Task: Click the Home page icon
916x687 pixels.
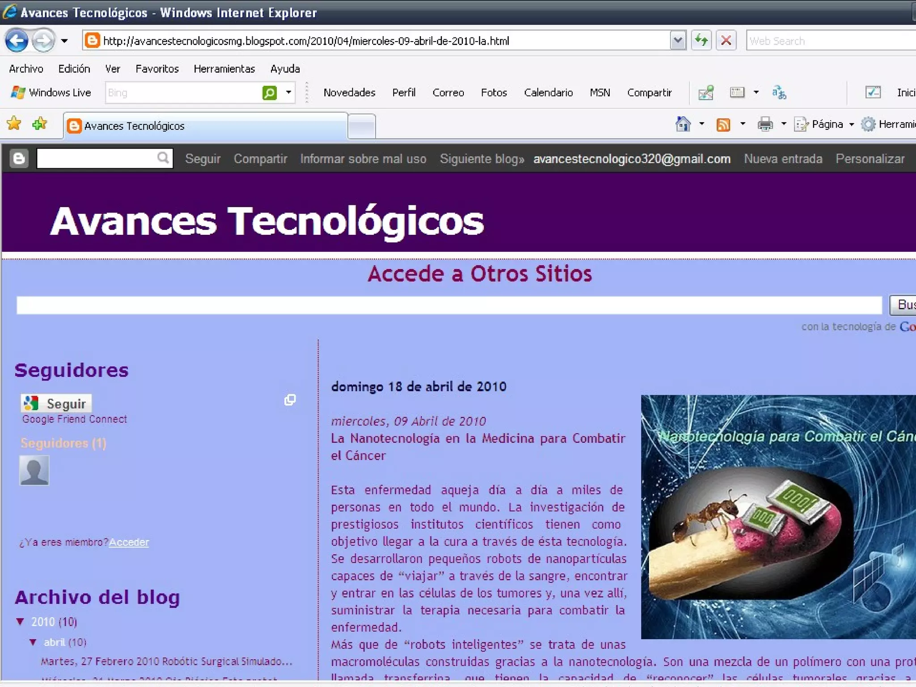Action: tap(683, 124)
